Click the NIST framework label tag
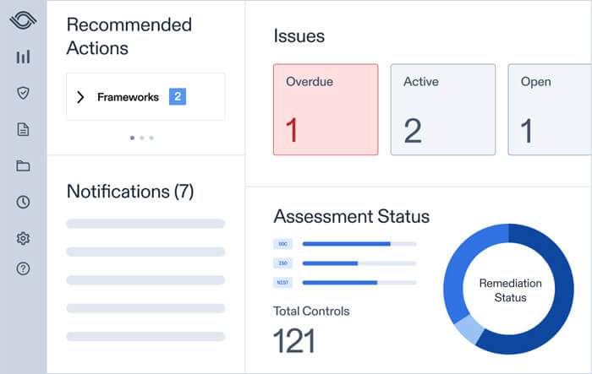Image resolution: width=592 pixels, height=374 pixels. pos(282,283)
